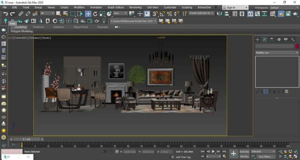Viewport: 300px width, 160px height.
Task: Toggle Spinner Snap button
Action: [176, 13]
